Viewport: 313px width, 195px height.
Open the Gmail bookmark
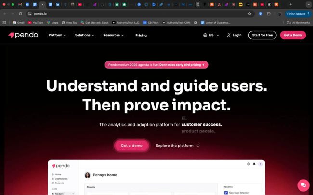point(18,23)
